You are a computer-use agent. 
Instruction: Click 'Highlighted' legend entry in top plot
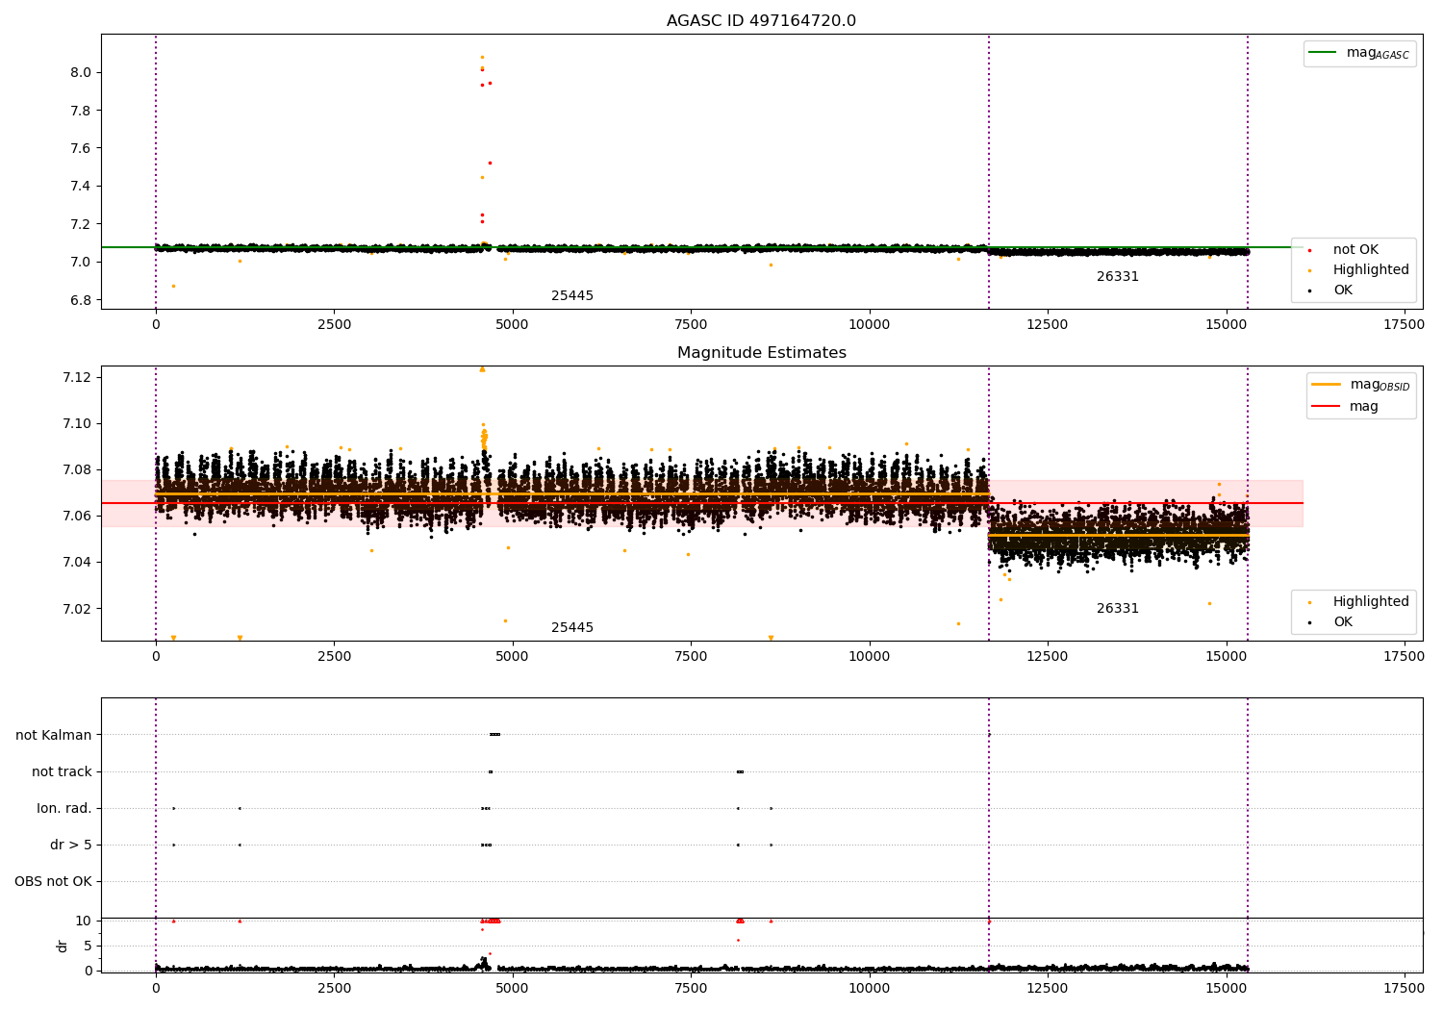pos(1371,270)
